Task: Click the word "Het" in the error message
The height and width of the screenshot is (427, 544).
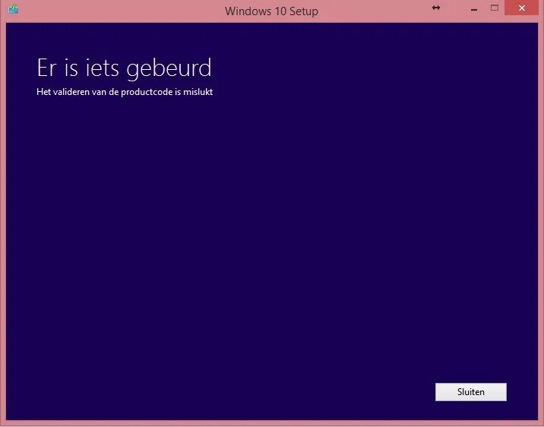Action: (43, 92)
